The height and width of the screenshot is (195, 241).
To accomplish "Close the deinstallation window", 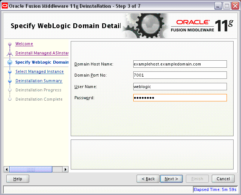I will click(235, 6).
